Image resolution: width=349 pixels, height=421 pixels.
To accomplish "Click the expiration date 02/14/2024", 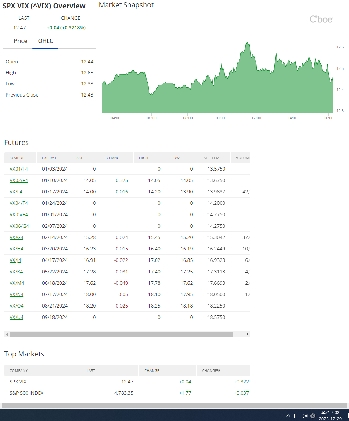I will click(x=55, y=237).
